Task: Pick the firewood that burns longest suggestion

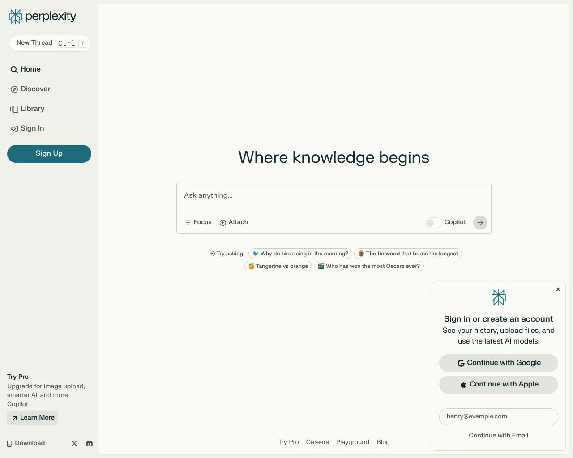Action: [x=408, y=254]
